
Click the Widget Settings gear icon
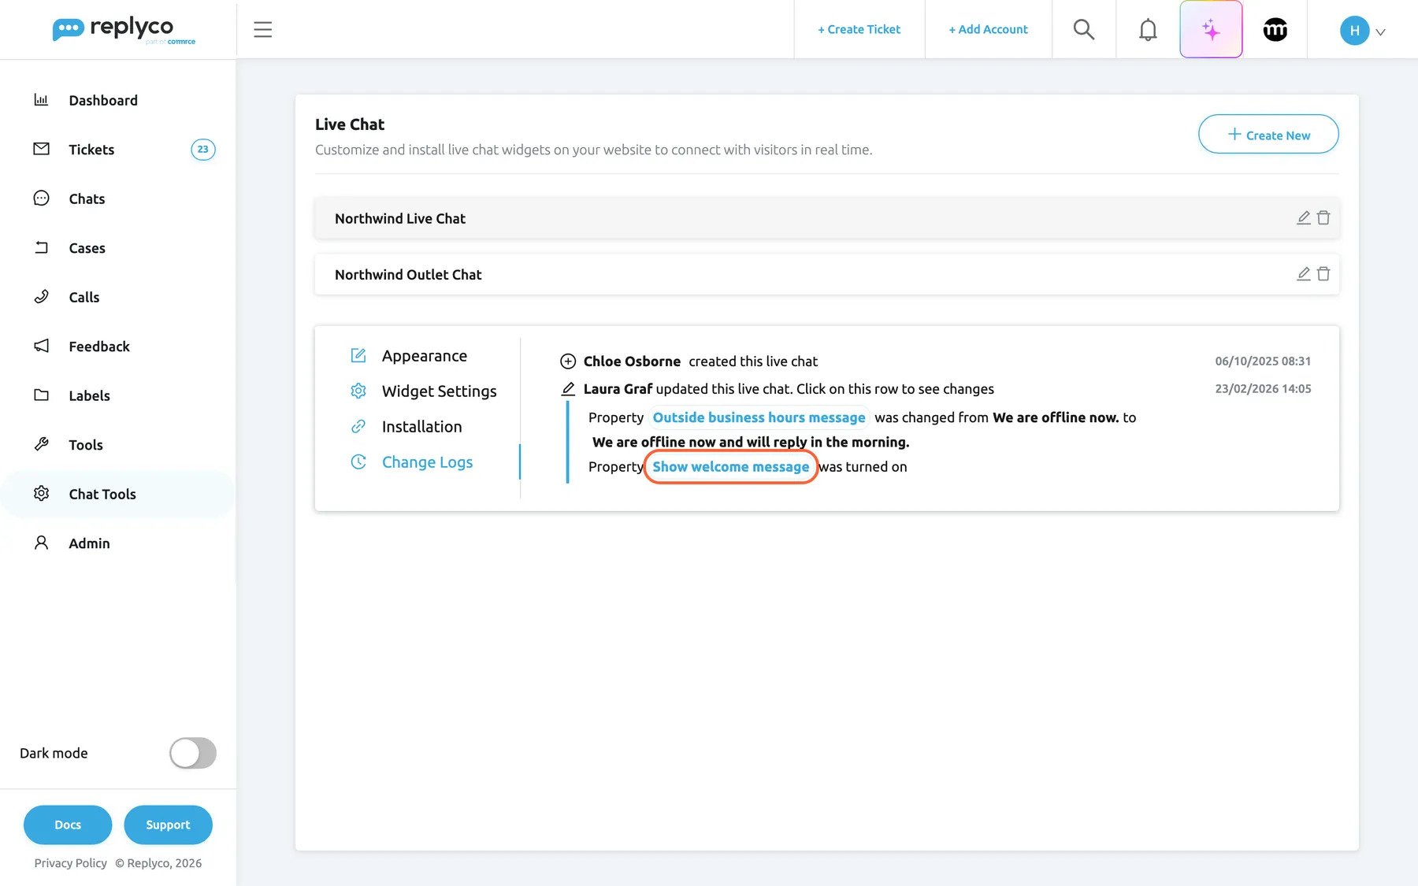tap(358, 391)
